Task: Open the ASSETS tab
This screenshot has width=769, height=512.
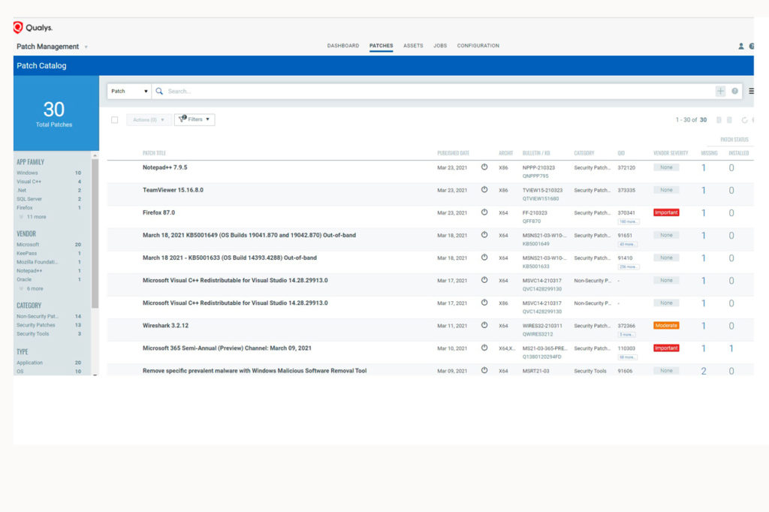Action: 413,46
